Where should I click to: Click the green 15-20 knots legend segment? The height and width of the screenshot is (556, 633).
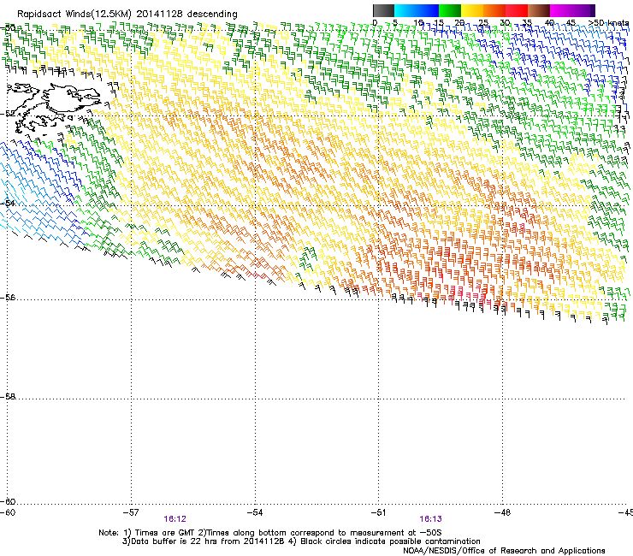[x=450, y=10]
